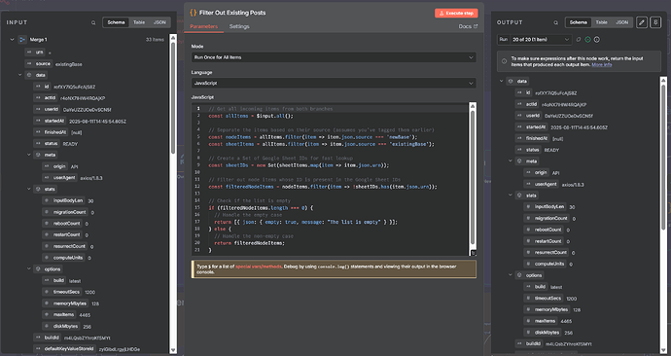
Task: Click the Execute step button
Action: pos(456,14)
